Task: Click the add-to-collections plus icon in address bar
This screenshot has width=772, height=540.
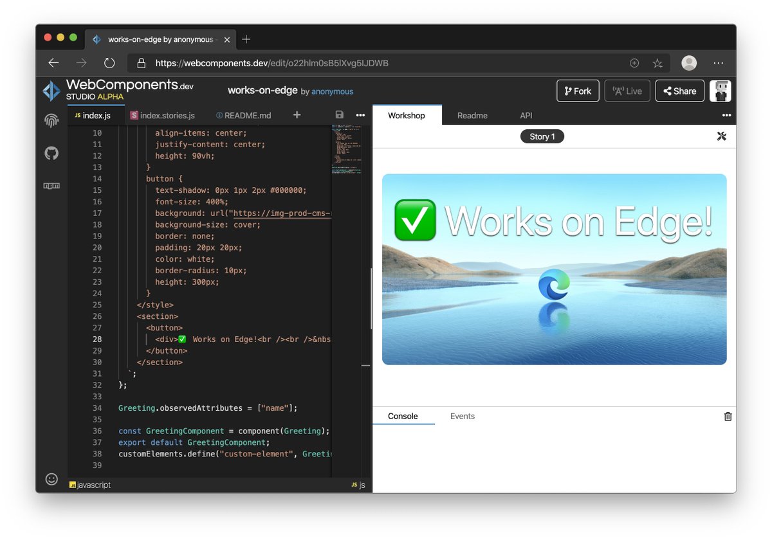Action: pos(634,63)
